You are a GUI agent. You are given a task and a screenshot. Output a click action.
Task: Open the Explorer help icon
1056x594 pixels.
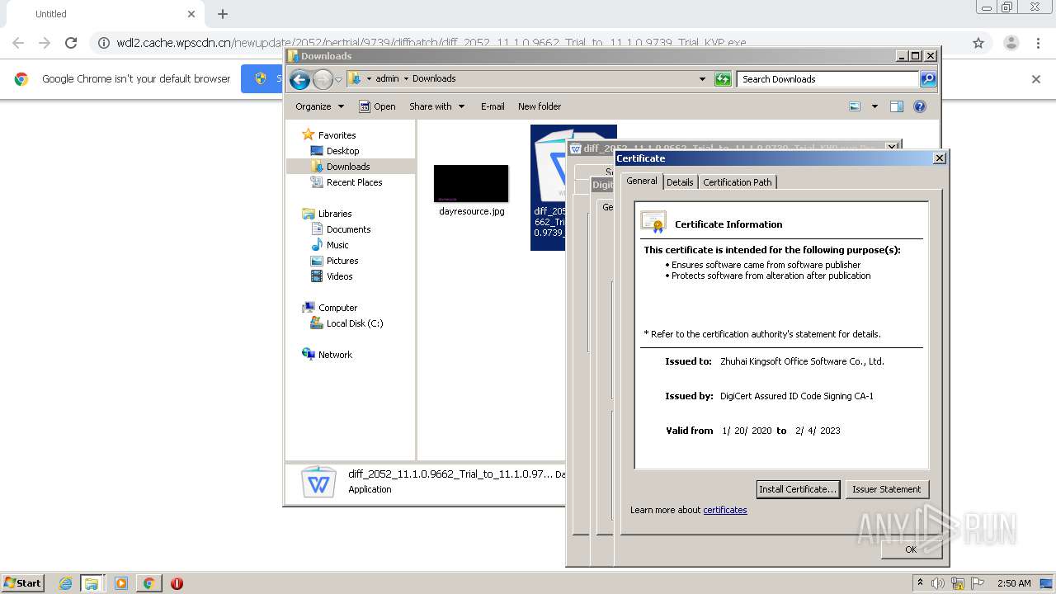[920, 106]
